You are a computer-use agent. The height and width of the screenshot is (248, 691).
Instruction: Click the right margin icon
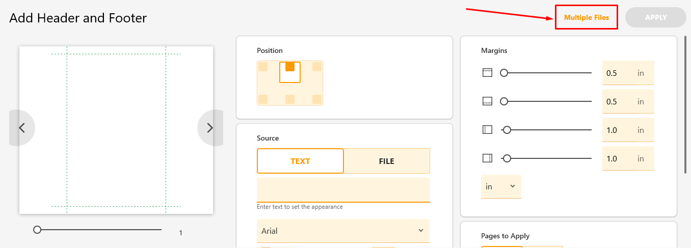click(487, 158)
